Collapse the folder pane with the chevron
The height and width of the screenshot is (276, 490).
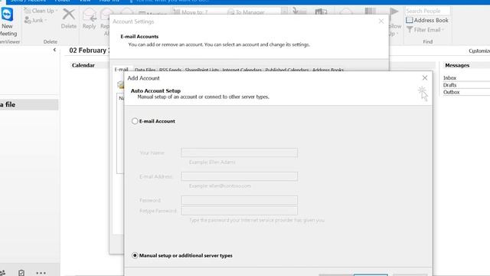(x=54, y=50)
